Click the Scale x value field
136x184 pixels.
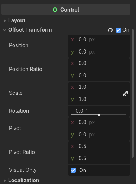pos(95,87)
